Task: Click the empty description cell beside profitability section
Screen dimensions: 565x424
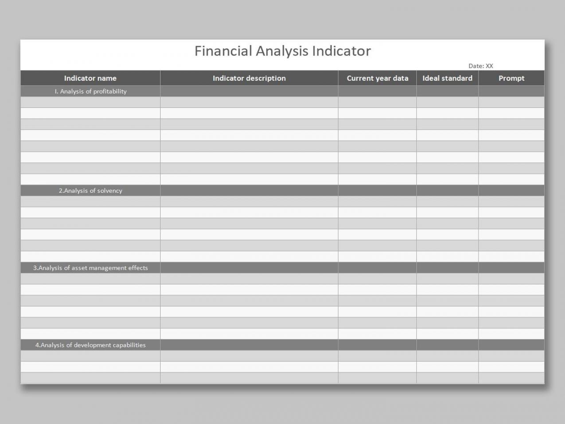Action: point(249,91)
